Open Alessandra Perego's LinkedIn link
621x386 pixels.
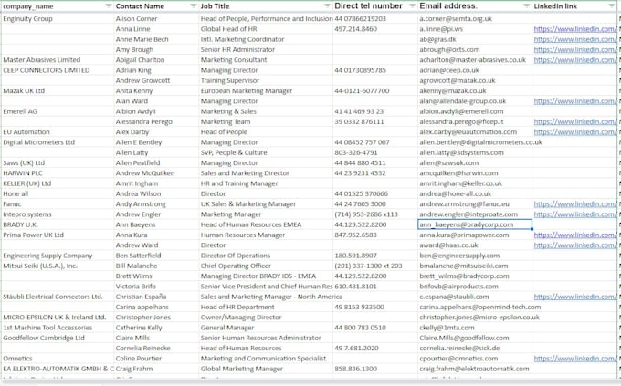[x=575, y=121]
